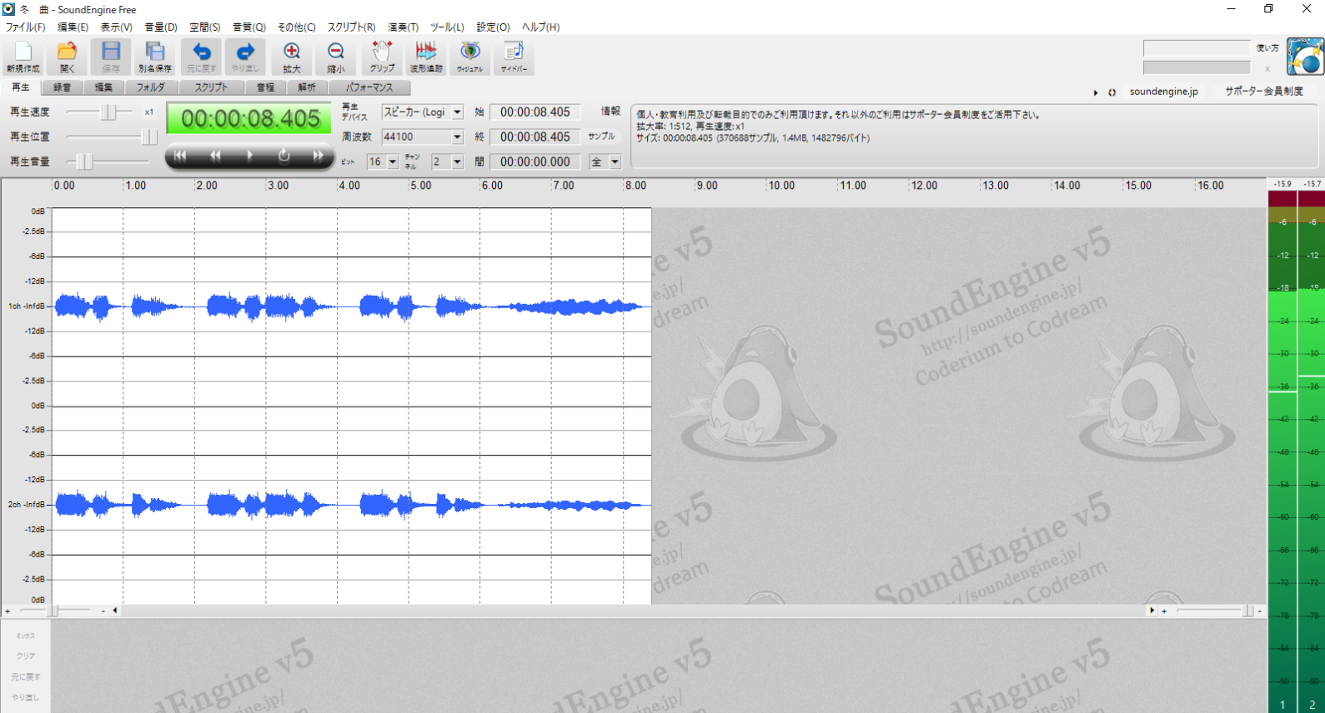This screenshot has width=1325, height=713.
Task: Toggle 波形追跡 waveform tracking
Action: (426, 57)
